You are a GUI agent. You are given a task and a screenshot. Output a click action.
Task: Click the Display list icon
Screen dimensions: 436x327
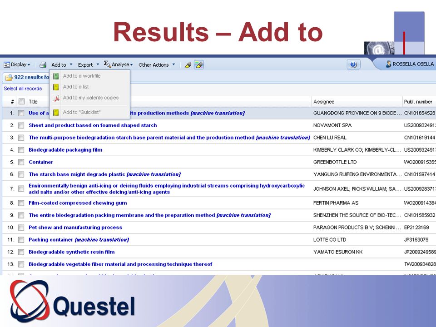click(7, 65)
